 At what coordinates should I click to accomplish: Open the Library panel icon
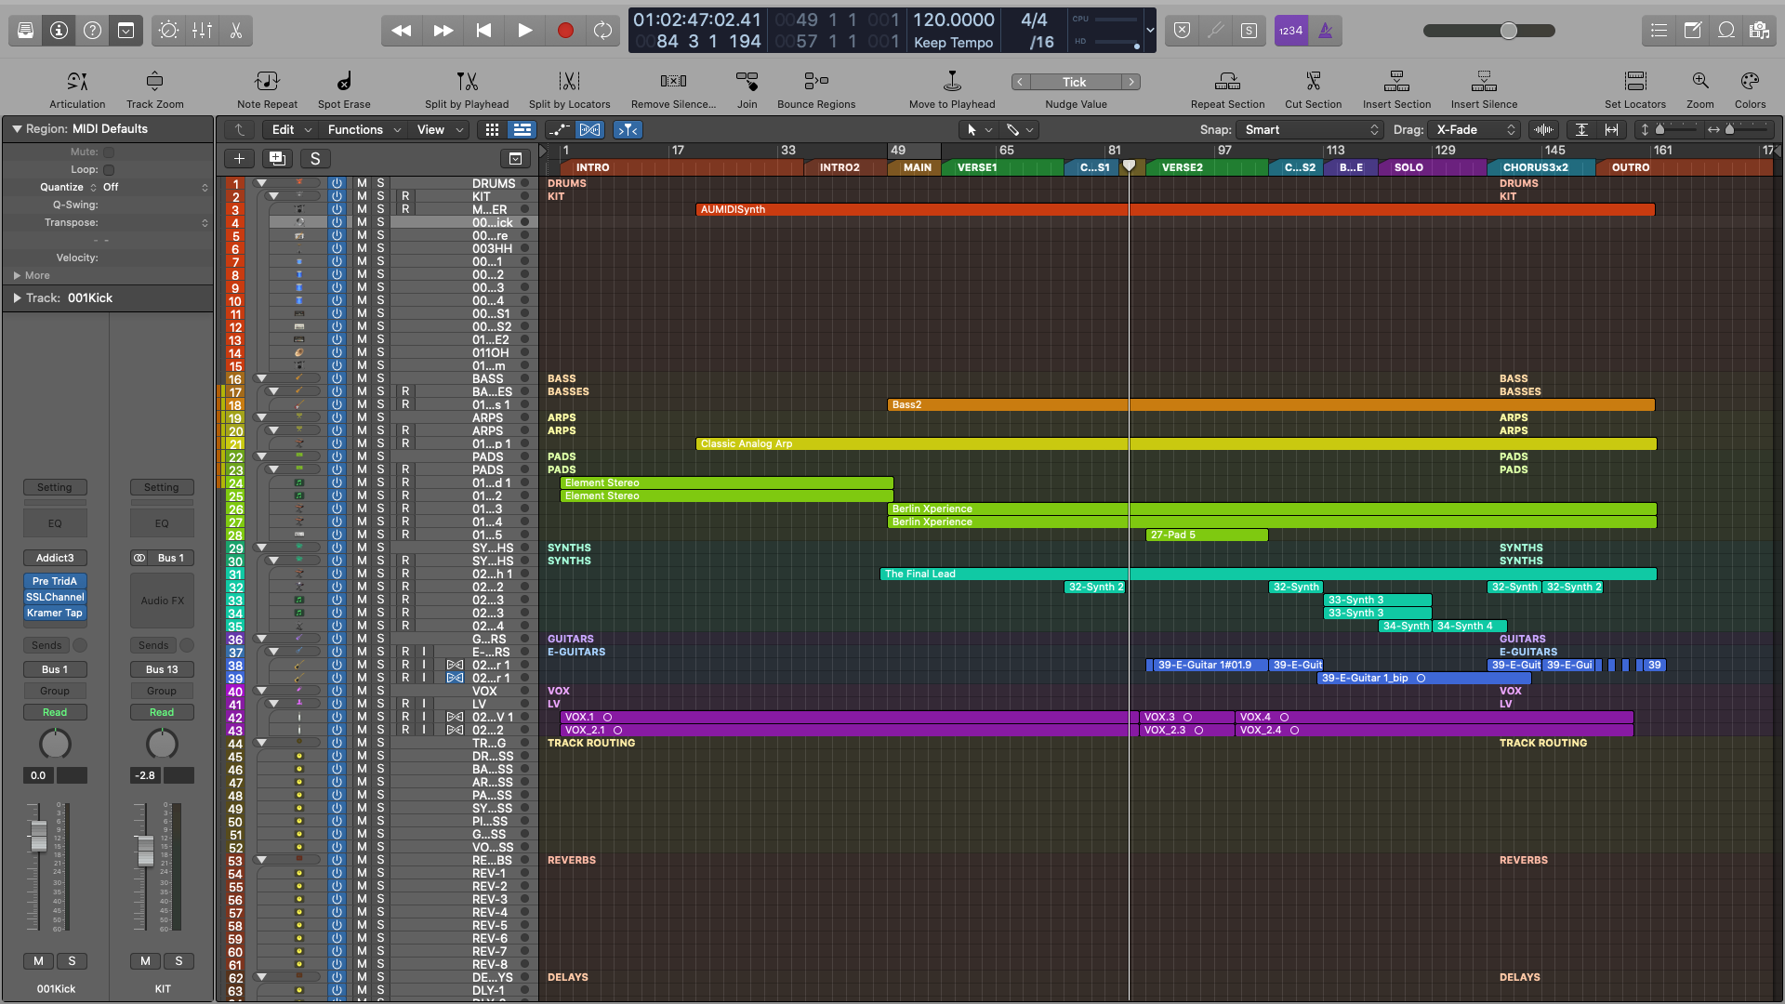point(26,31)
